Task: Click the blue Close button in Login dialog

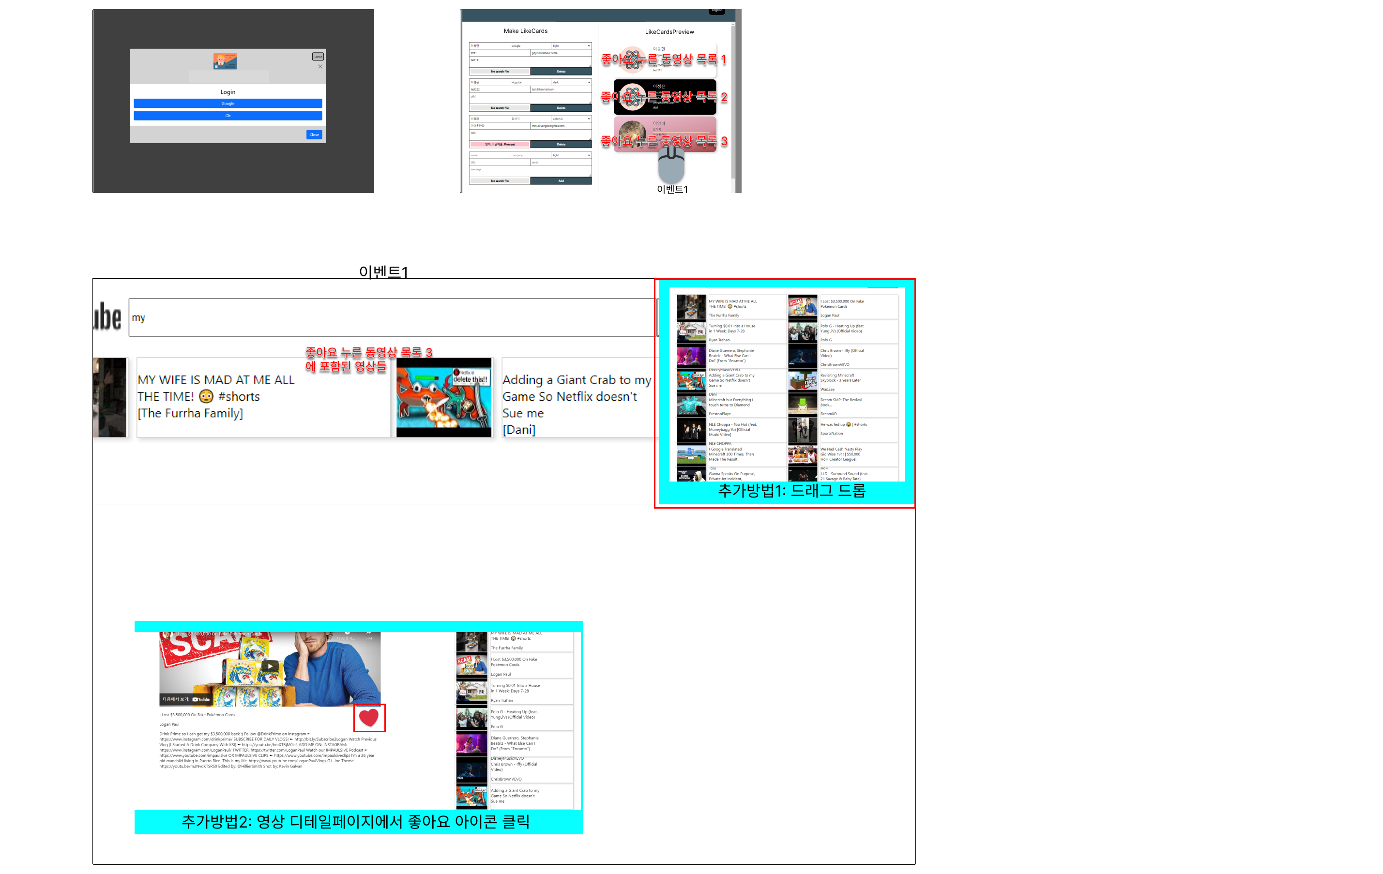Action: tap(314, 135)
